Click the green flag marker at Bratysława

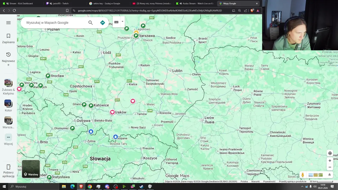point(49,177)
